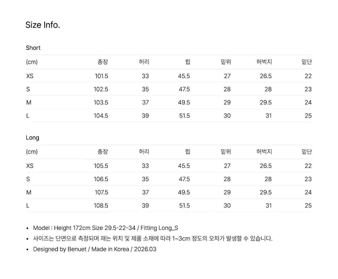Viewport: 338px width, 279px height.
Task: Click the 106.5 length value for Long S
Action: pos(101,179)
